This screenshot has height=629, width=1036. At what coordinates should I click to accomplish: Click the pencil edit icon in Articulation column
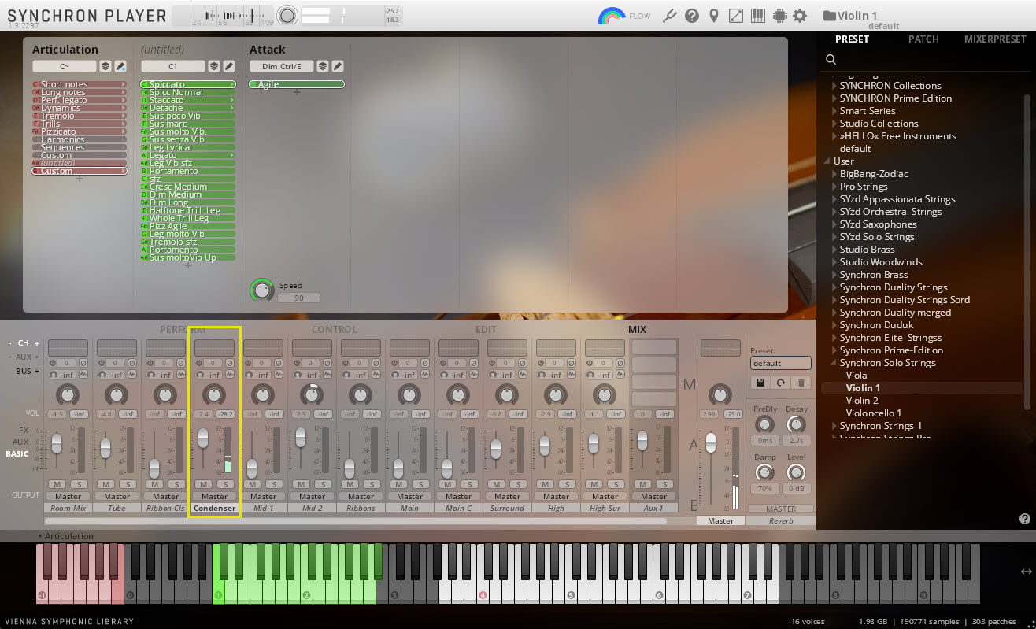pos(120,67)
